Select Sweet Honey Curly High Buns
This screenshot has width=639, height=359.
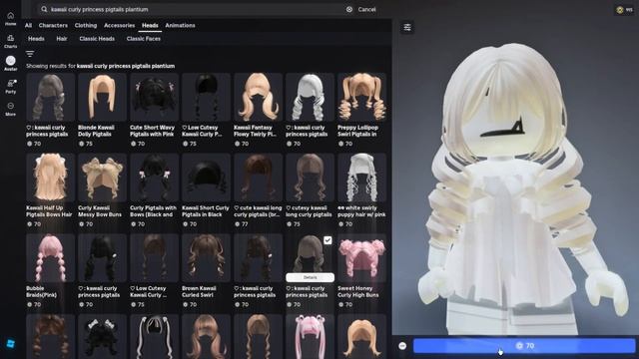361,257
